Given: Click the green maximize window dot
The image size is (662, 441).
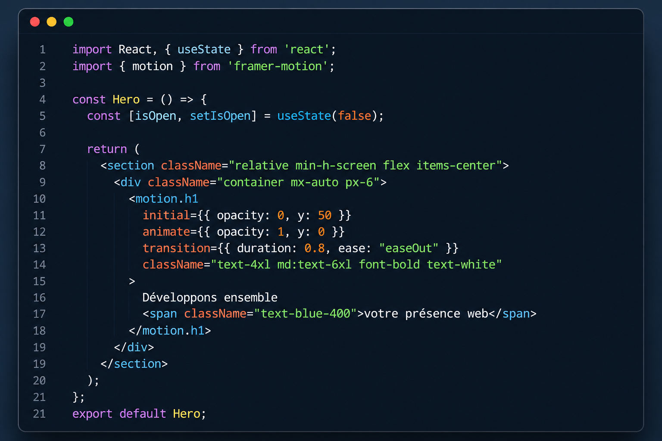Looking at the screenshot, I should [x=69, y=22].
